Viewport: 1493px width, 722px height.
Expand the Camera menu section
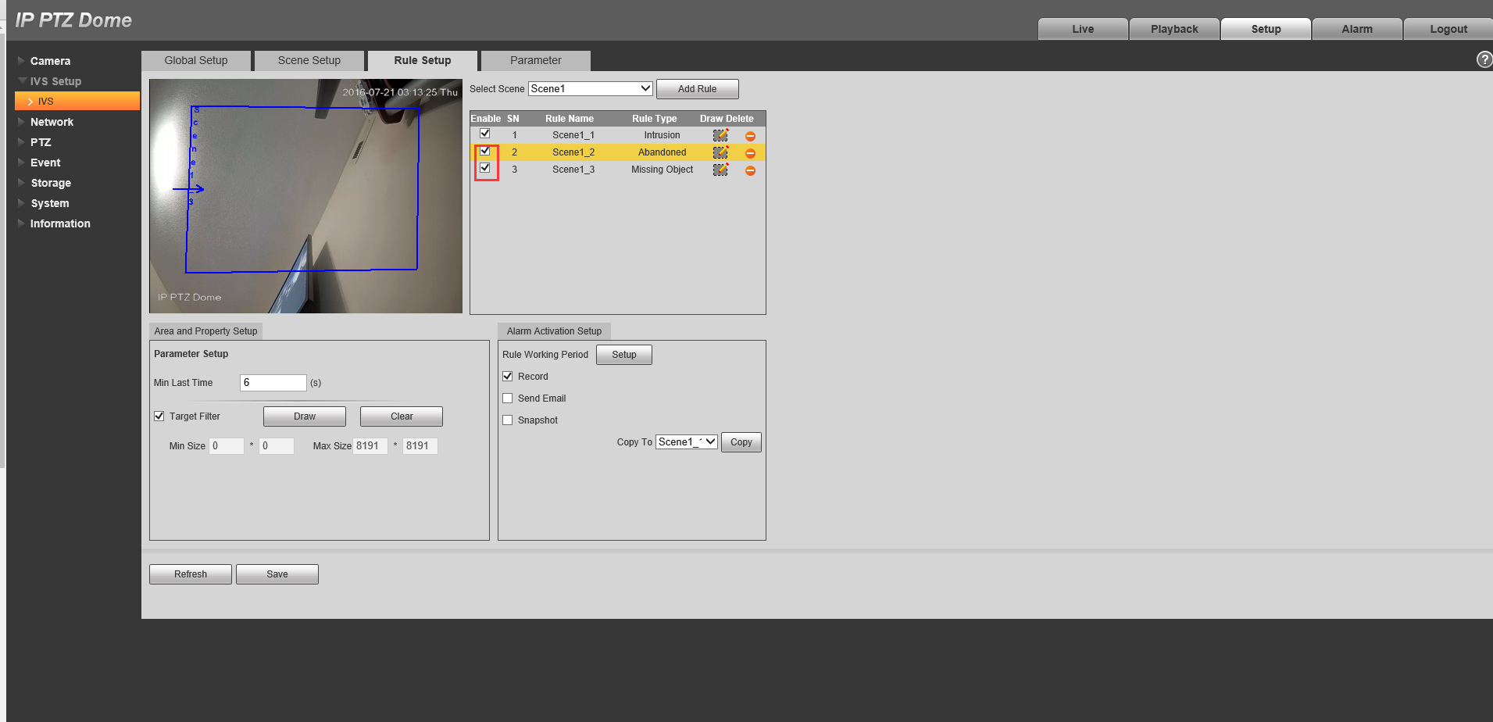click(x=50, y=61)
